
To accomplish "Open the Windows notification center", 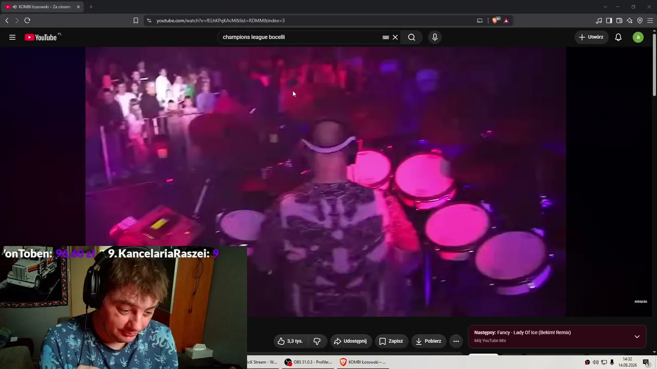I will pyautogui.click(x=647, y=362).
